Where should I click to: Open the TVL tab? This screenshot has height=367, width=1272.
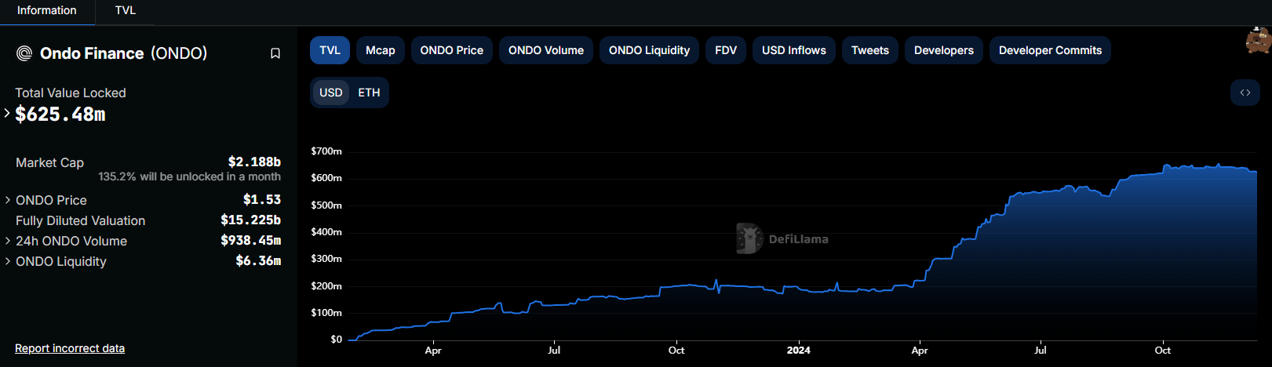(126, 11)
